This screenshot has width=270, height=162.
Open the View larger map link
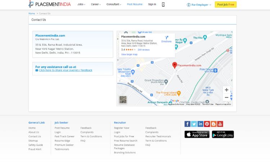click(129, 54)
